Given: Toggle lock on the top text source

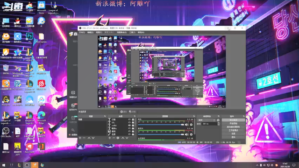Looking at the screenshot, I should (x=133, y=119).
